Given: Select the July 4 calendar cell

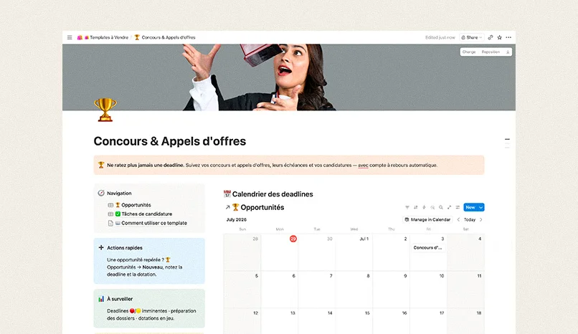Looking at the screenshot, I should pos(465,252).
